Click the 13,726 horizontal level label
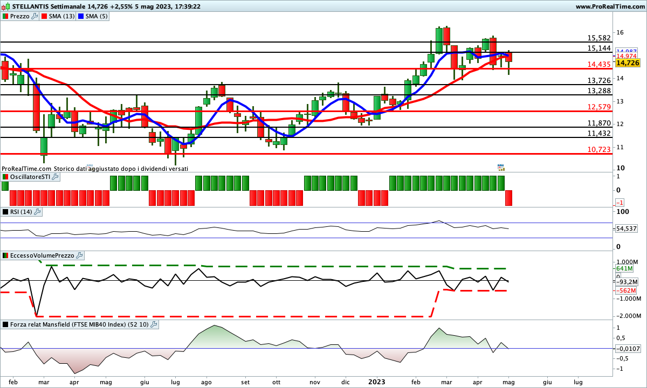647x388 pixels. (599, 81)
